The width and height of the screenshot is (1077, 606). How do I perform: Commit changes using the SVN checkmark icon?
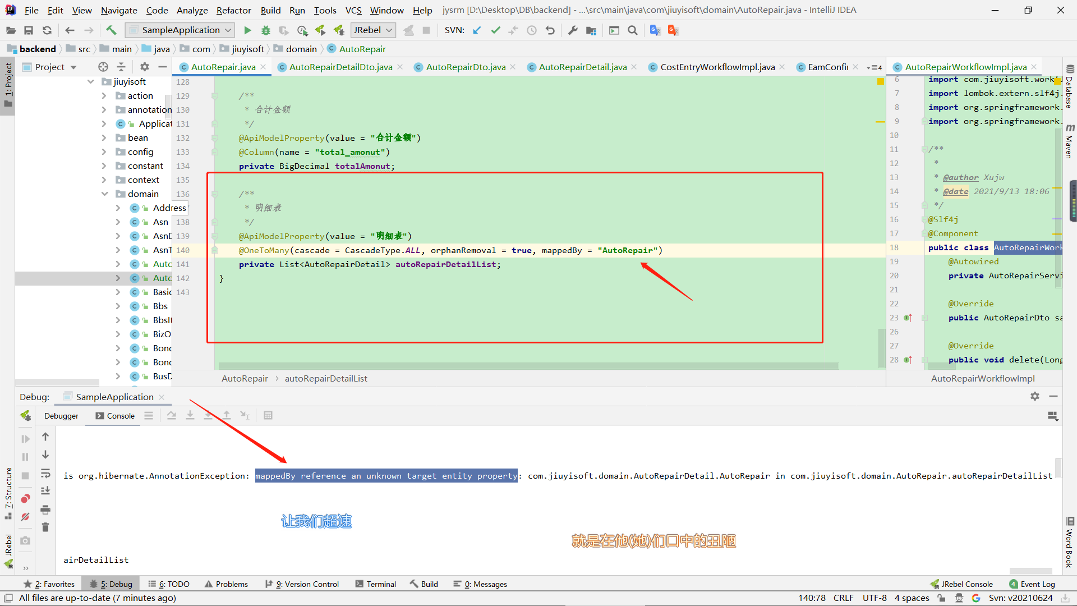pyautogui.click(x=496, y=30)
